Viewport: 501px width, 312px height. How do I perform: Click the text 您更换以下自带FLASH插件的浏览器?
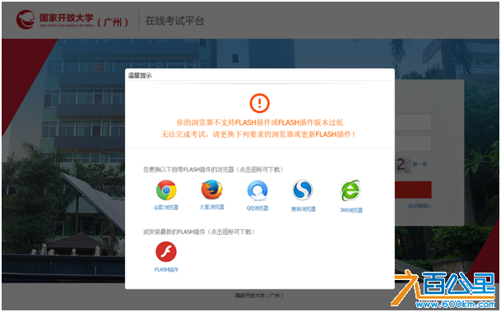coord(188,169)
